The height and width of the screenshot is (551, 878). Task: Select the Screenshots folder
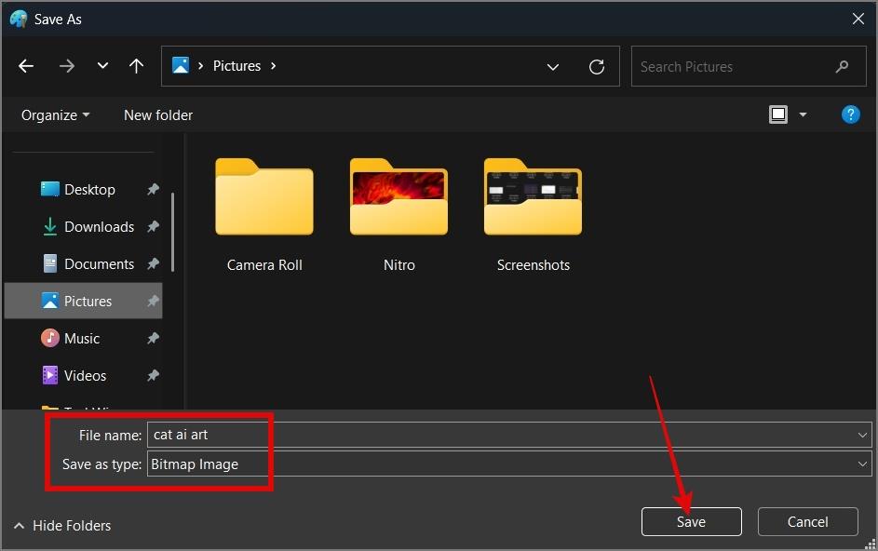pyautogui.click(x=534, y=216)
